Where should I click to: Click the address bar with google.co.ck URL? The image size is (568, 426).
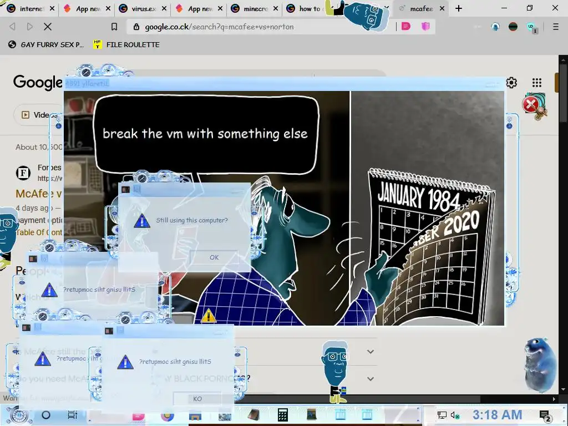pyautogui.click(x=261, y=27)
